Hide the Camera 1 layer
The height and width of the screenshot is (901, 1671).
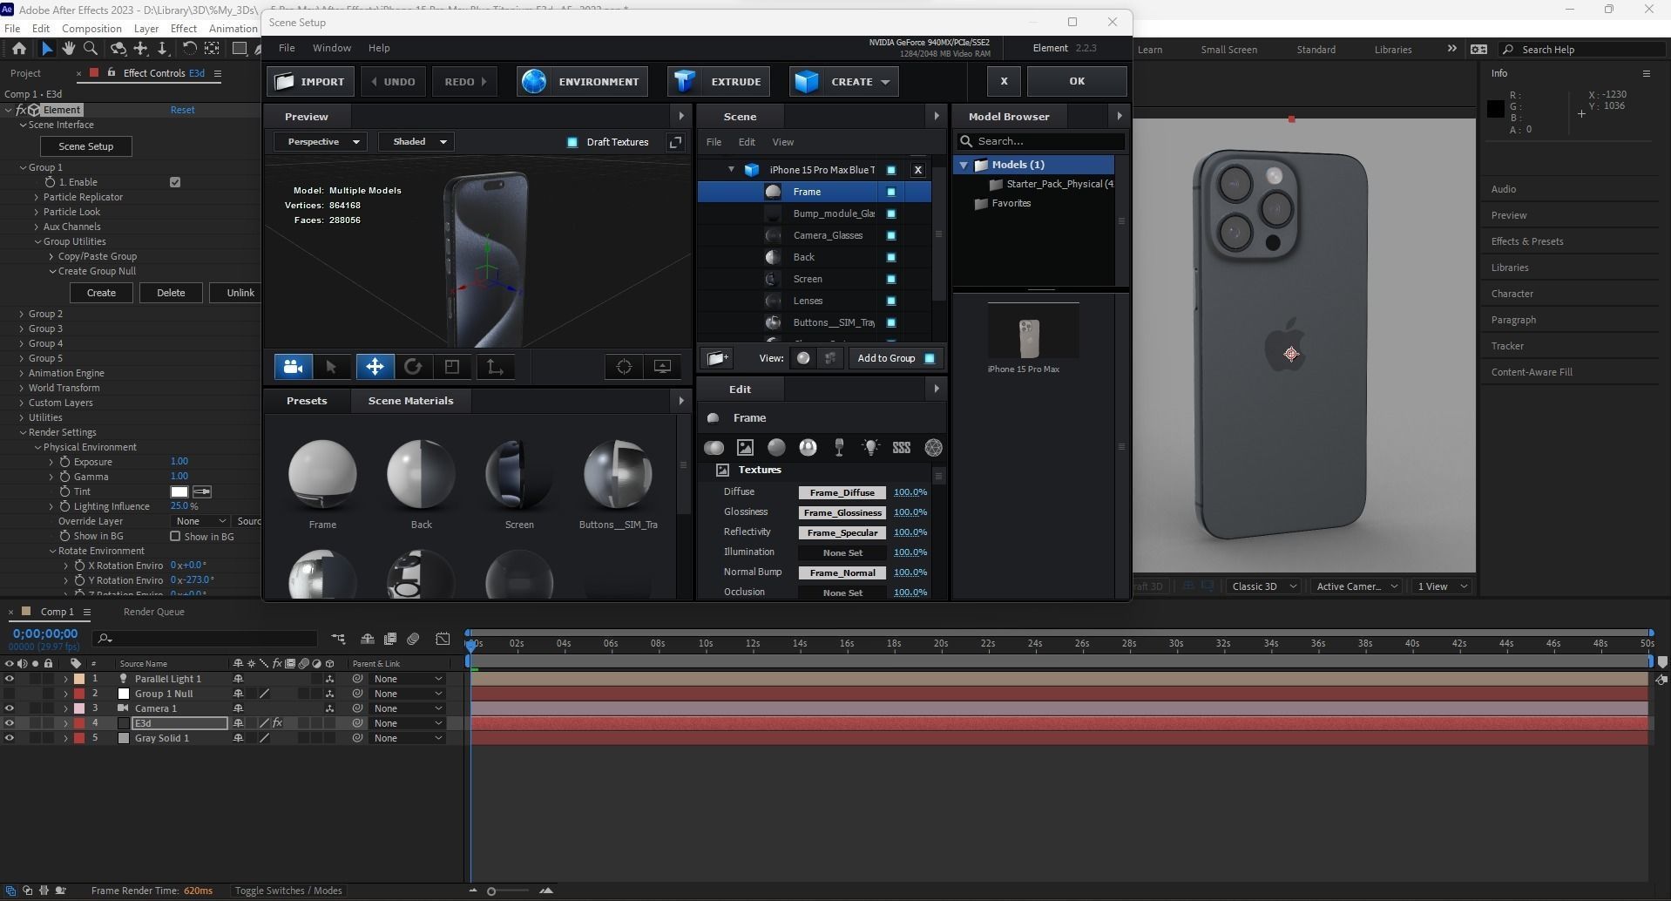pyautogui.click(x=10, y=708)
